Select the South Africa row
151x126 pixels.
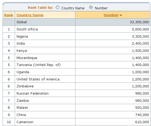(x=77, y=29)
